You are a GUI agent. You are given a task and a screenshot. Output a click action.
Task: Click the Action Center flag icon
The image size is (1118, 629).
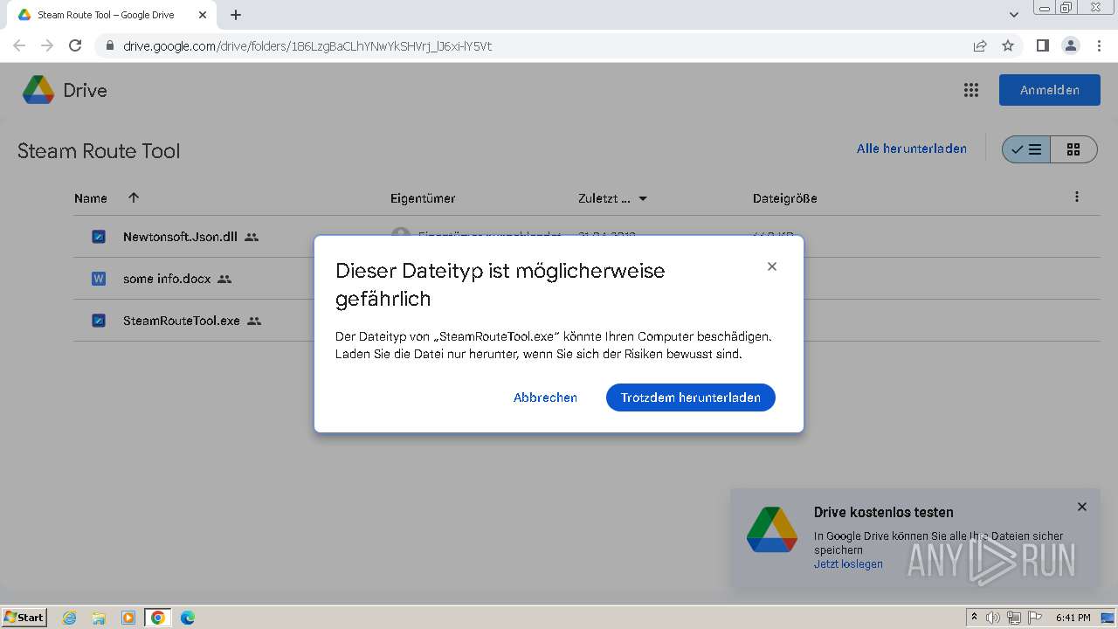click(1035, 618)
